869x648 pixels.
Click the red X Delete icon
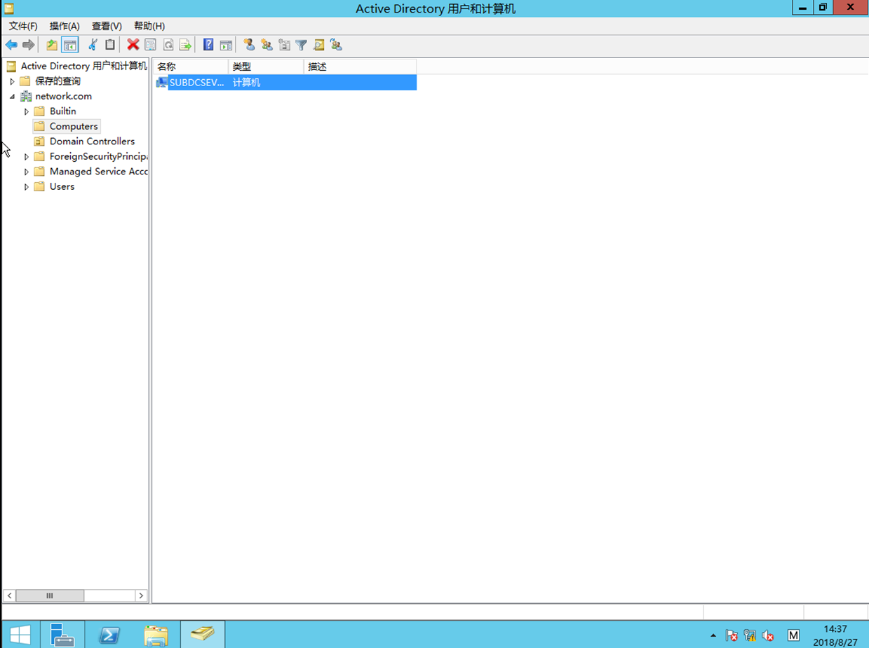pos(133,45)
